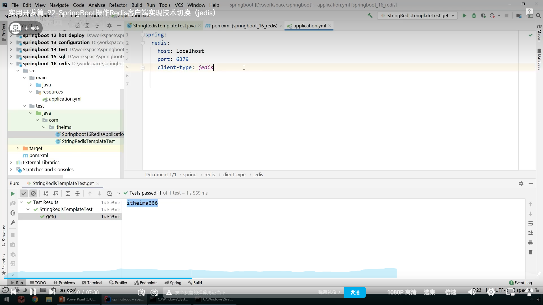
Task: Click the print icon in console sidebar
Action: 531,243
